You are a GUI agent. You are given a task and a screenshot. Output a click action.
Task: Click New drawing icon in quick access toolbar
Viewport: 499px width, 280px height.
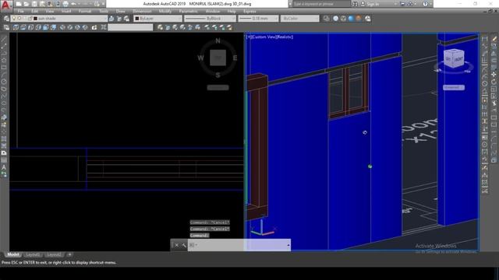(19, 4)
